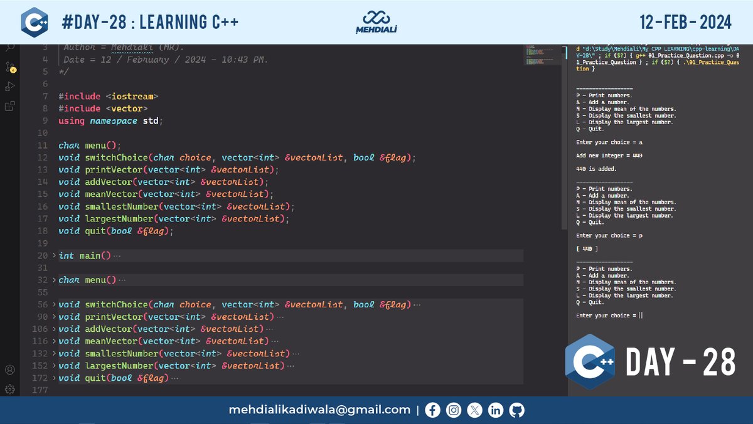Click the Mehdiali logo in the header

coord(376,22)
